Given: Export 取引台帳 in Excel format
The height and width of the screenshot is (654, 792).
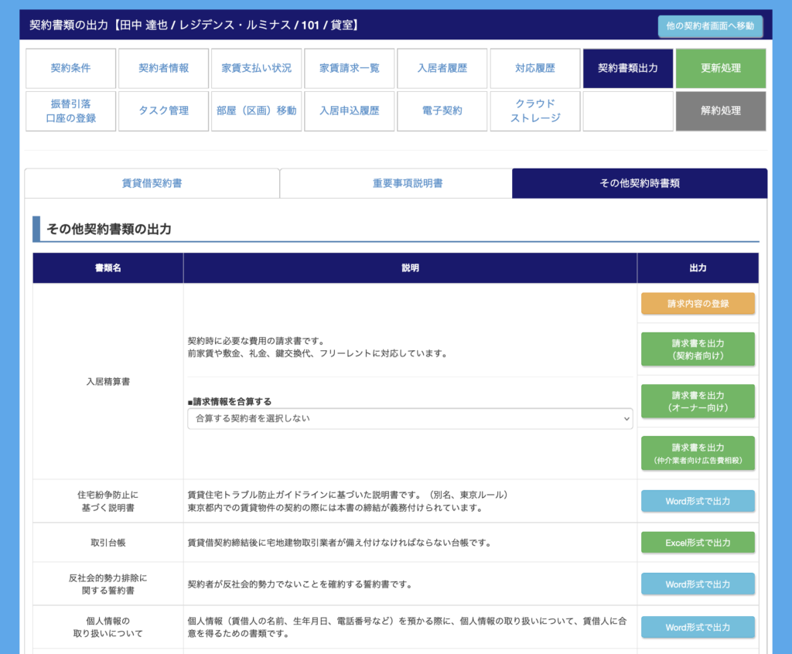Looking at the screenshot, I should tap(698, 543).
